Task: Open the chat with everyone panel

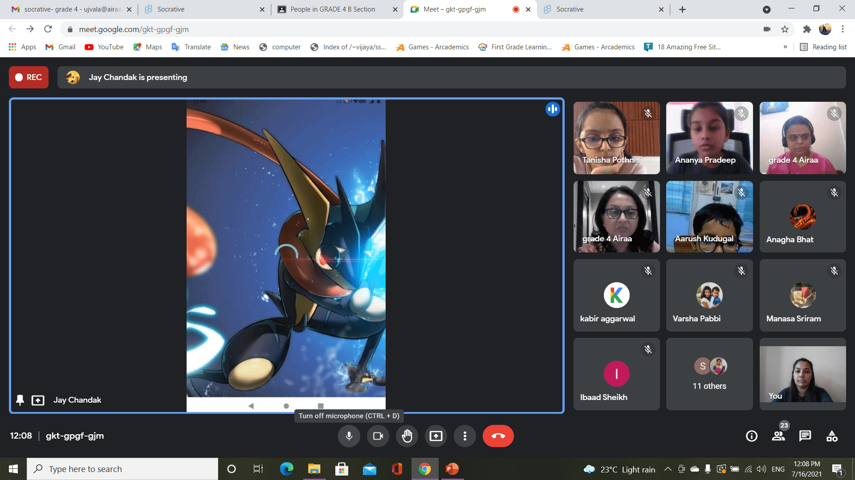Action: [x=805, y=436]
